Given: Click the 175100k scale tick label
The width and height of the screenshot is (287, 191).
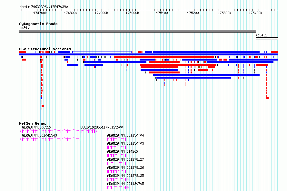Looking at the screenshot, I should pyautogui.click(x=163, y=13).
